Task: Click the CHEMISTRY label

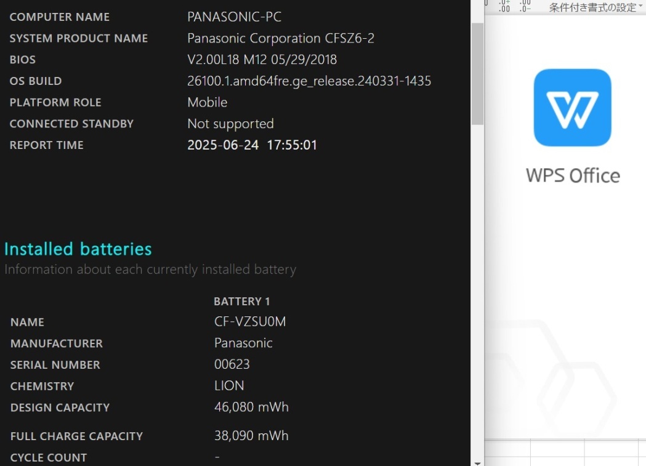Action: 42,386
